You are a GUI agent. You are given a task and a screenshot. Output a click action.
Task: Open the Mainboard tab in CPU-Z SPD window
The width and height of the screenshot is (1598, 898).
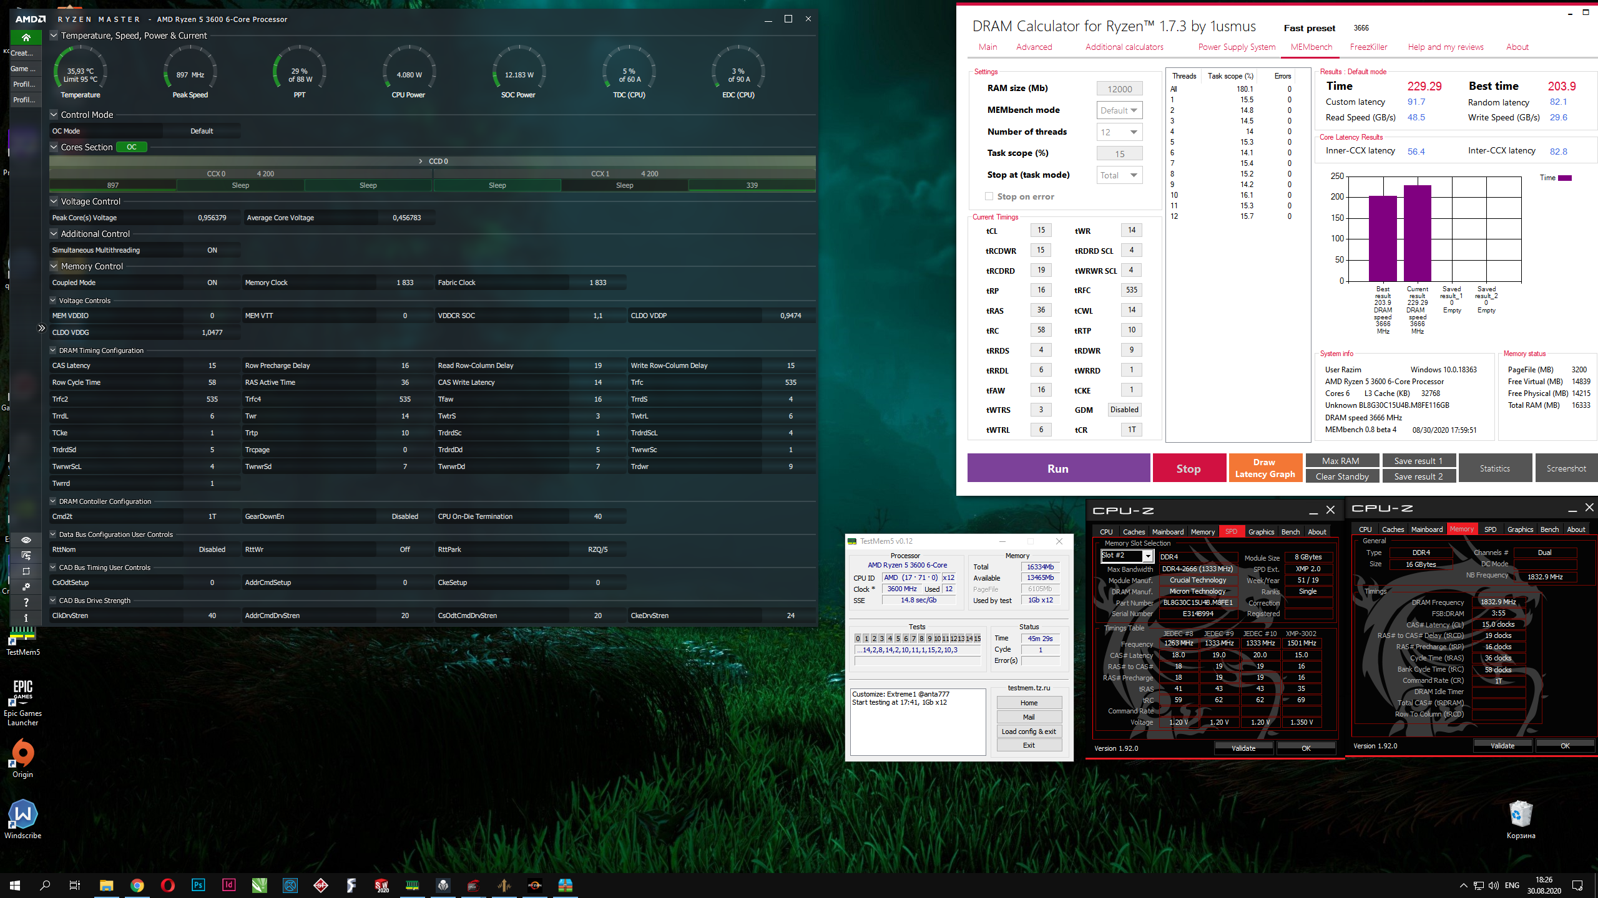click(x=1167, y=532)
